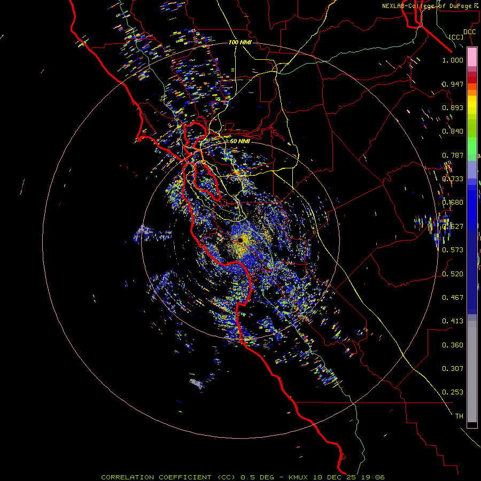Viewport: 481px width, 481px height.
Task: Pick the 0.467 legend value
Action: [x=453, y=298]
